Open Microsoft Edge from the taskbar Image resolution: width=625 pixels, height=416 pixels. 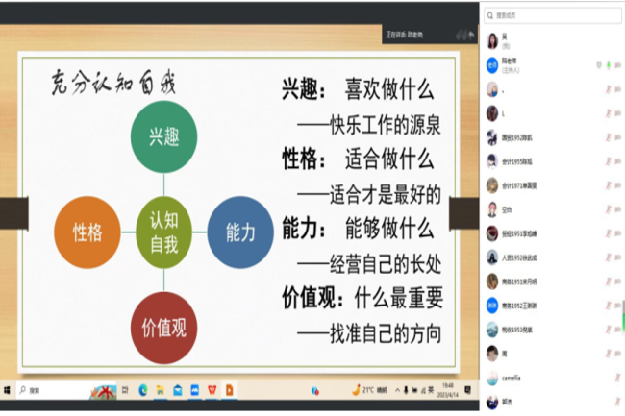coord(143,391)
